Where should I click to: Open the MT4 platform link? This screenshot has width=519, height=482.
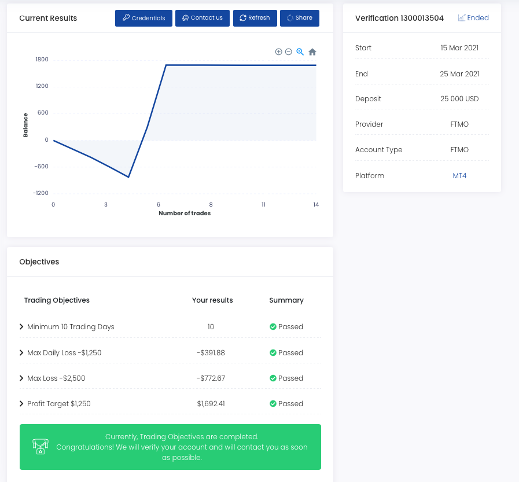[x=459, y=176]
